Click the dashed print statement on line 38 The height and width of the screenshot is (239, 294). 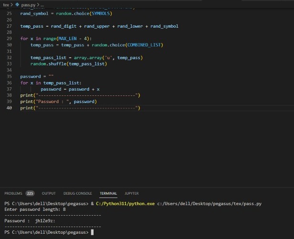(80, 95)
